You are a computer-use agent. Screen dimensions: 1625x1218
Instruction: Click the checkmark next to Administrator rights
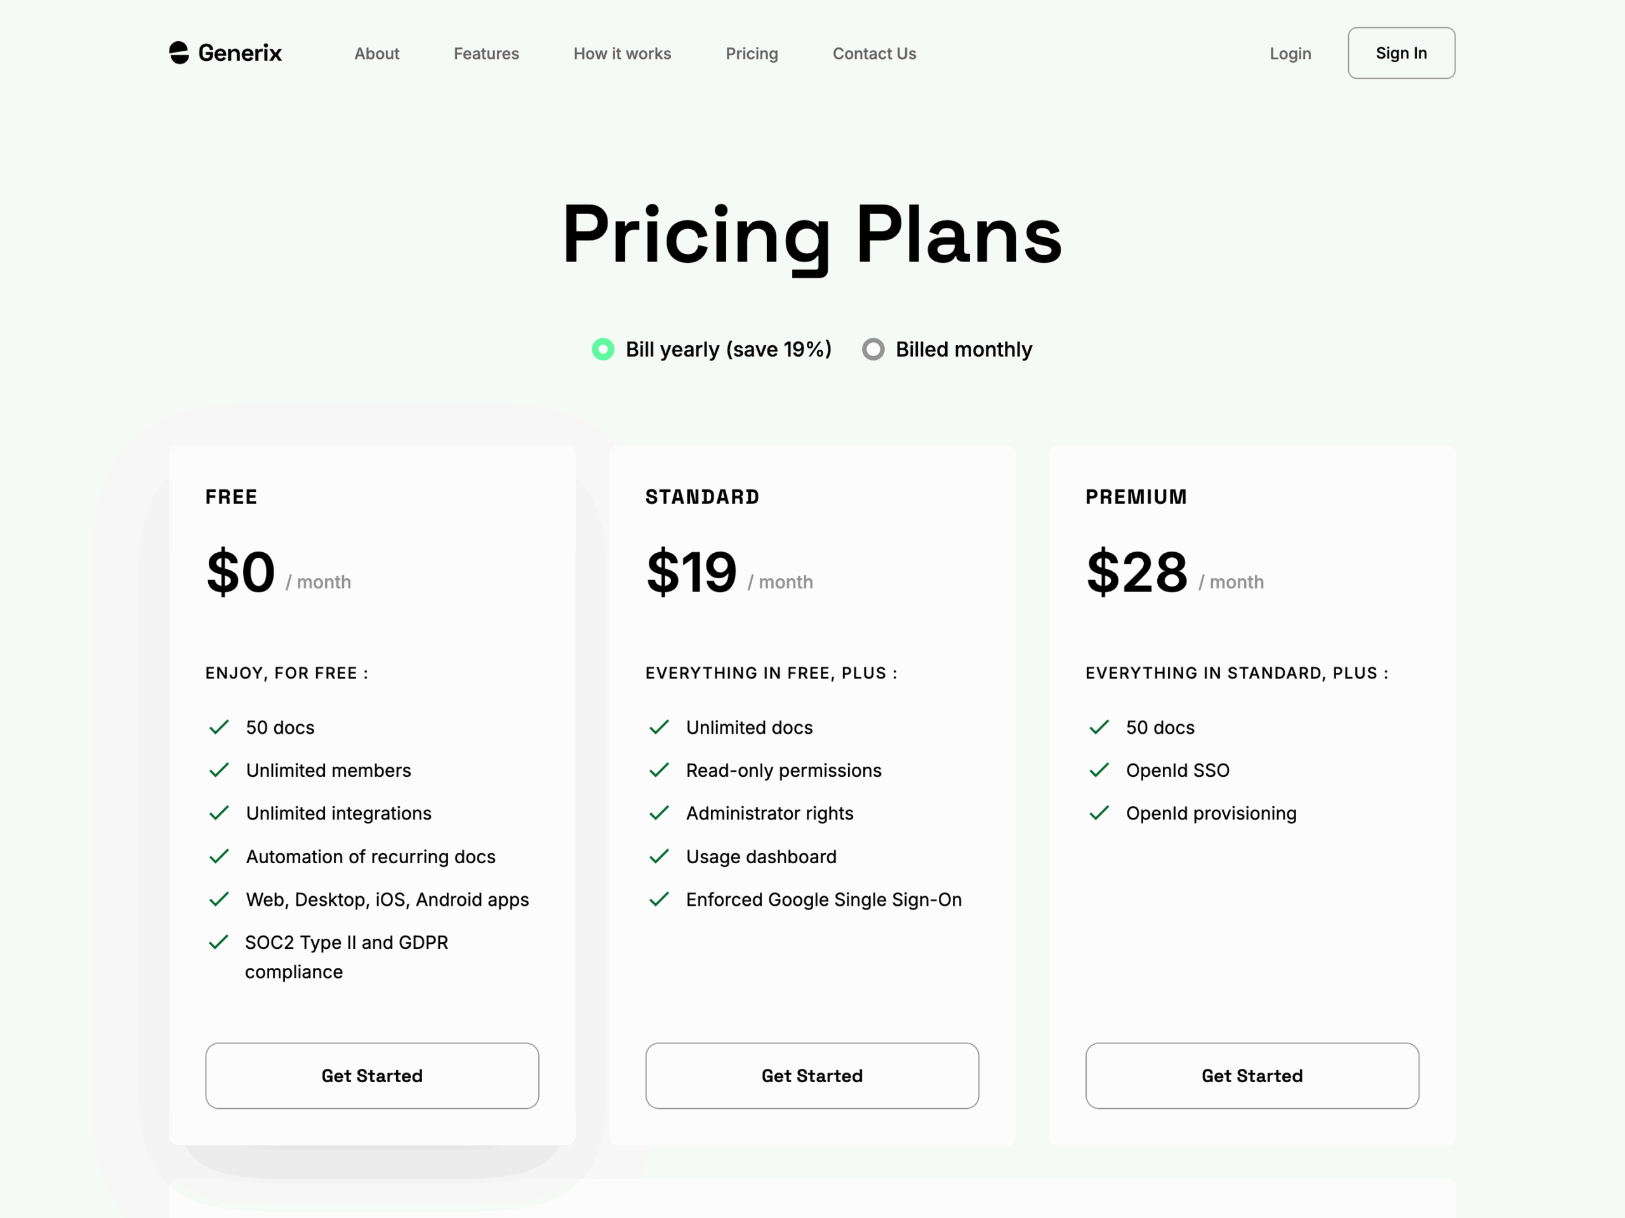pos(659,813)
